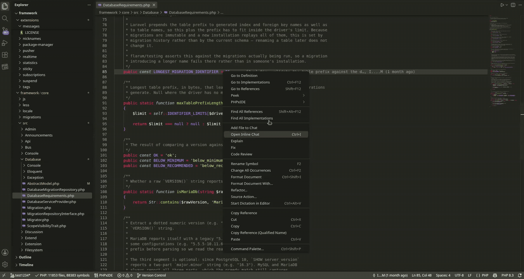
Task: Open the remote window status bar icon
Action: click(x=3, y=276)
